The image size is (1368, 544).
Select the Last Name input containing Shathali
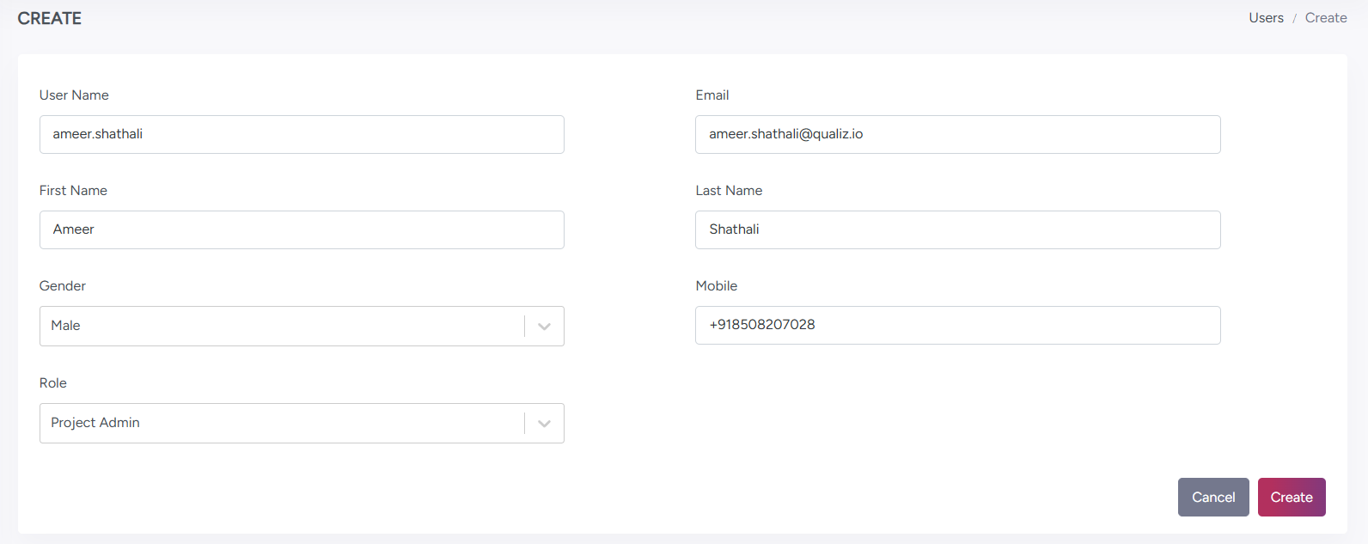pyautogui.click(x=957, y=230)
